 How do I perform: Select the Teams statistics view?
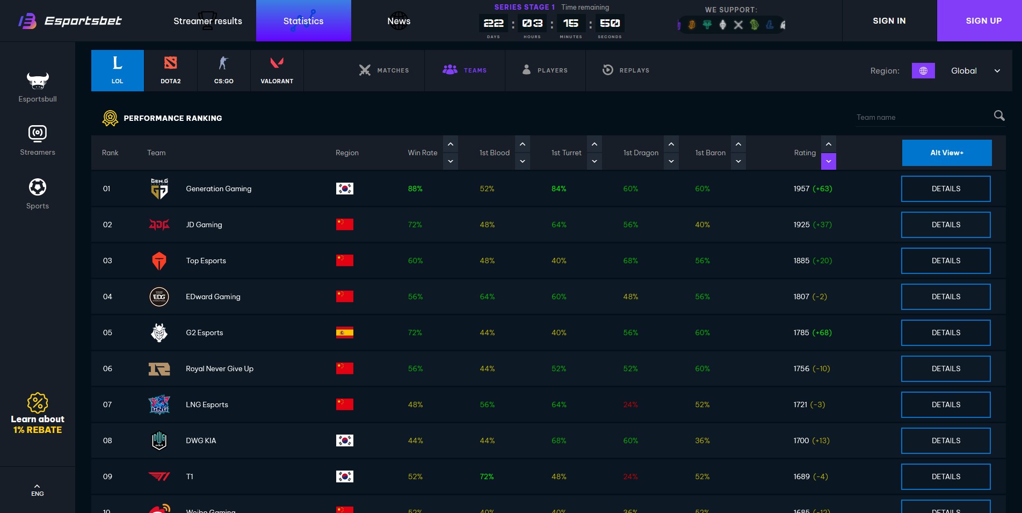tap(465, 70)
